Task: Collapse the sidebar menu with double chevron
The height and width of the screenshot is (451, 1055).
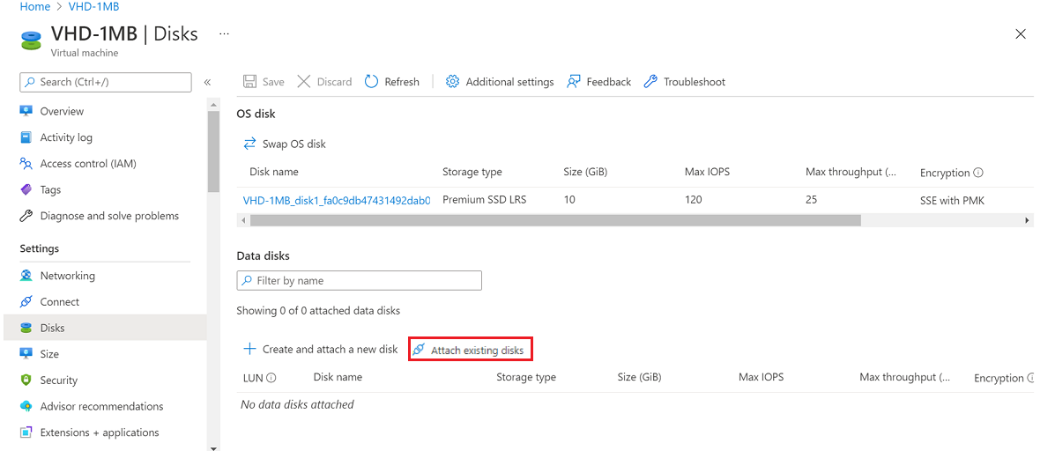Action: click(x=208, y=82)
